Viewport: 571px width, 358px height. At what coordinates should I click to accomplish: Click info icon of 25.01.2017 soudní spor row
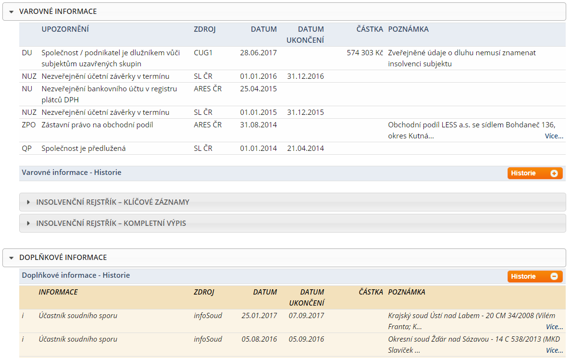pos(23,316)
